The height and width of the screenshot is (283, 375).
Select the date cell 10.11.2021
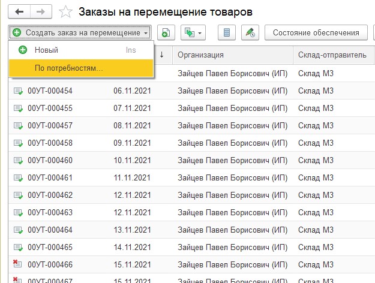tap(130, 161)
